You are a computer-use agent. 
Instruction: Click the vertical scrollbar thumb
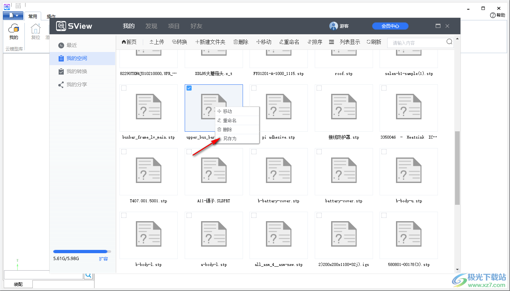click(x=458, y=168)
